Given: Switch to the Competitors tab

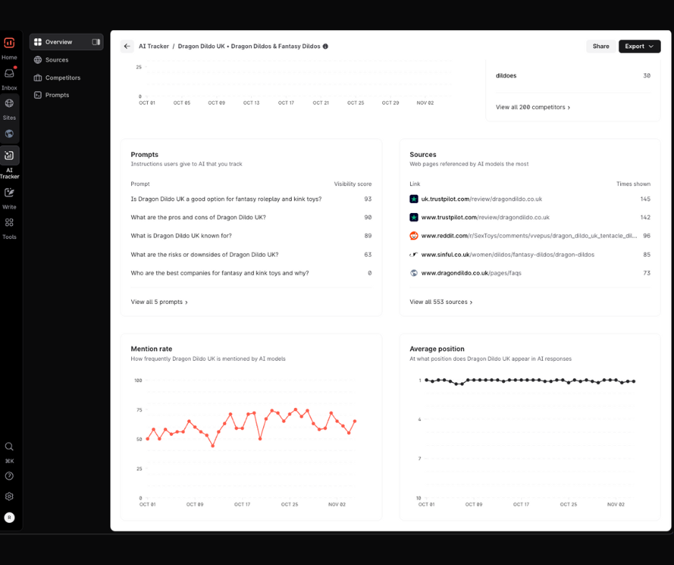Looking at the screenshot, I should point(62,77).
